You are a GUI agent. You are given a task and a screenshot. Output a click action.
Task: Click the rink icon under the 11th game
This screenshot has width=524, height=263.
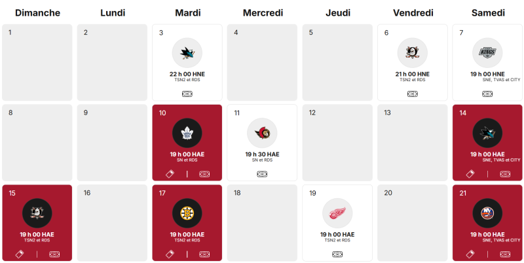262,174
